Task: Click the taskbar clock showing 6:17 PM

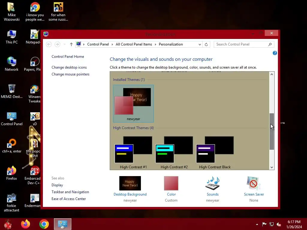Action: [294, 224]
